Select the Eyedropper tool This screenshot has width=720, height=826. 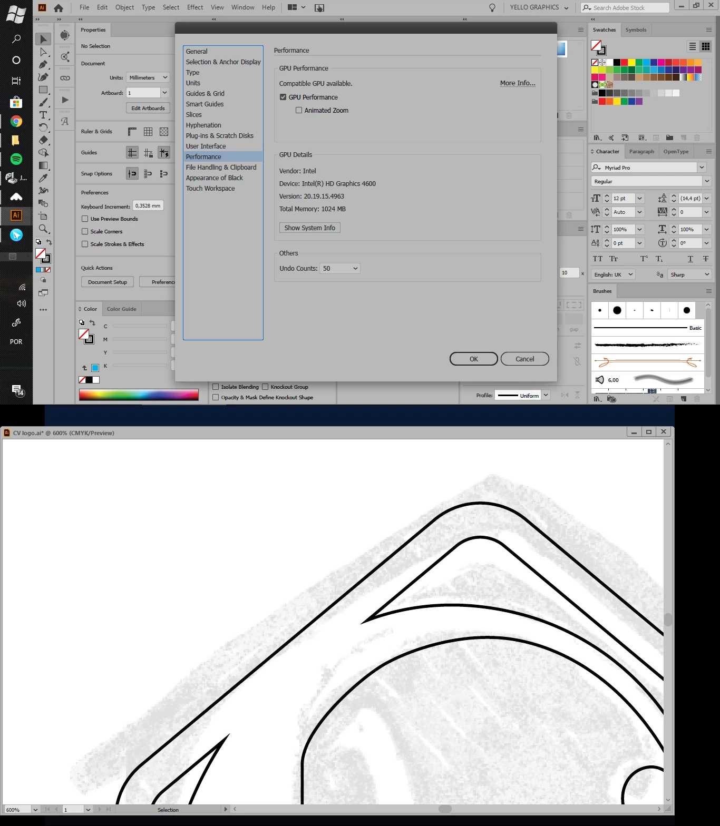43,178
